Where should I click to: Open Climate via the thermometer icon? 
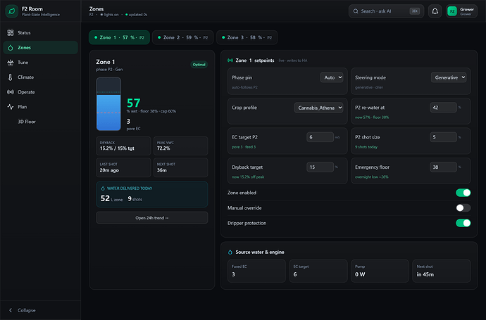coord(11,77)
